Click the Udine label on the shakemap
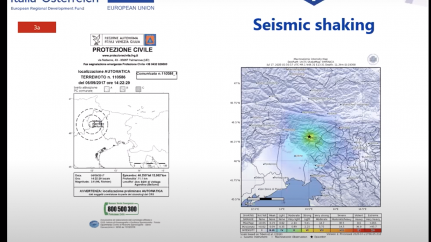The image size is (431, 242). coord(300,156)
